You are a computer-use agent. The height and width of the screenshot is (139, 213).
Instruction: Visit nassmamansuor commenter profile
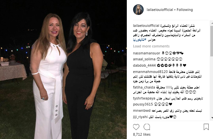147,53
